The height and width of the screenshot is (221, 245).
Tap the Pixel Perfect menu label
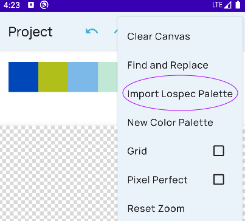[157, 180]
